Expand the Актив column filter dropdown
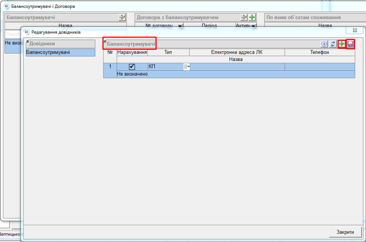 (253, 26)
